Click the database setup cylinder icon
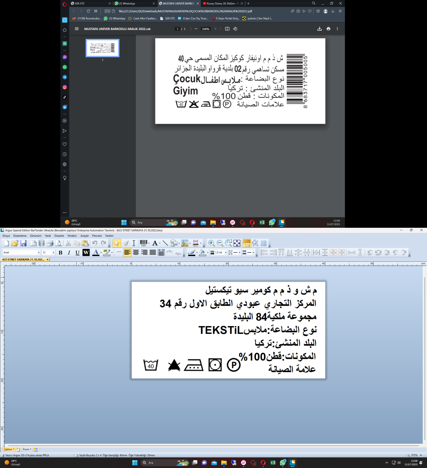The width and height of the screenshot is (427, 468). point(41,243)
